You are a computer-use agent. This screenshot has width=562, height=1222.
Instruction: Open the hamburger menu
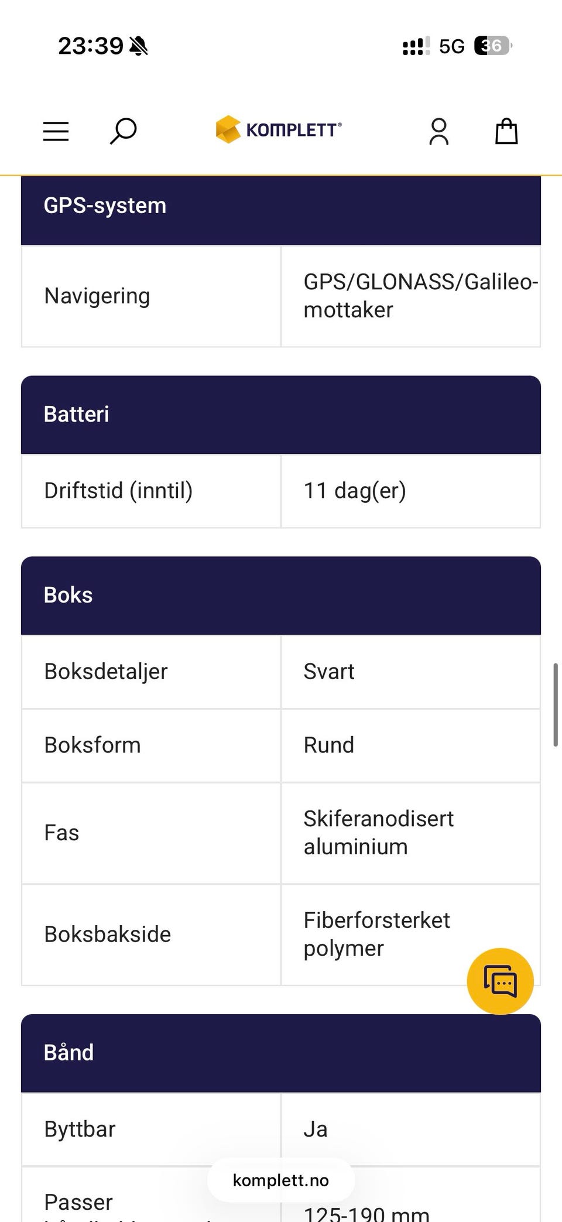pos(56,131)
